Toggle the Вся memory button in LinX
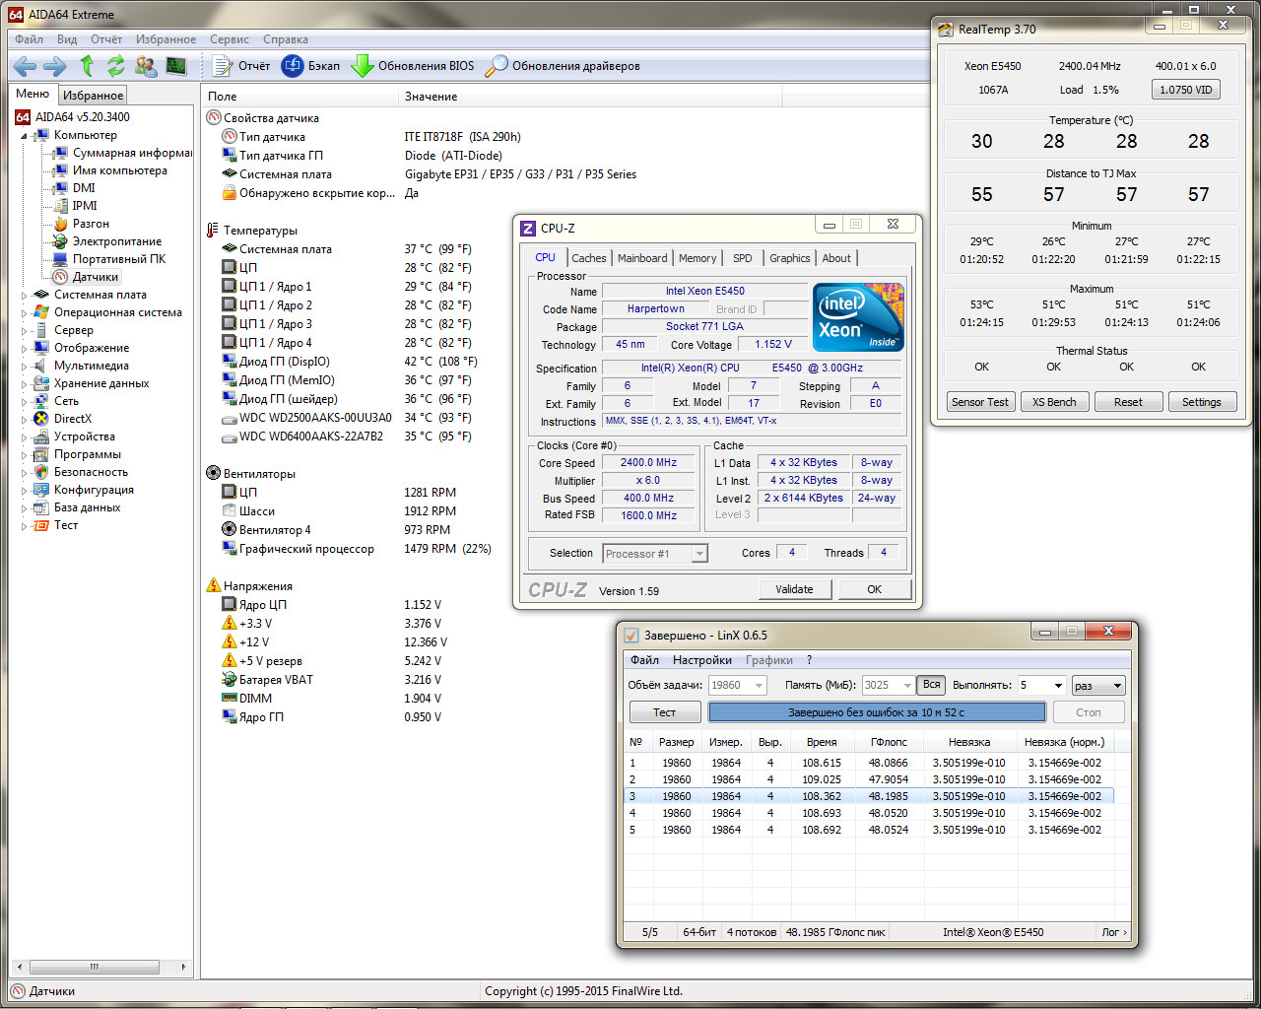The width and height of the screenshot is (1261, 1009). click(x=931, y=685)
